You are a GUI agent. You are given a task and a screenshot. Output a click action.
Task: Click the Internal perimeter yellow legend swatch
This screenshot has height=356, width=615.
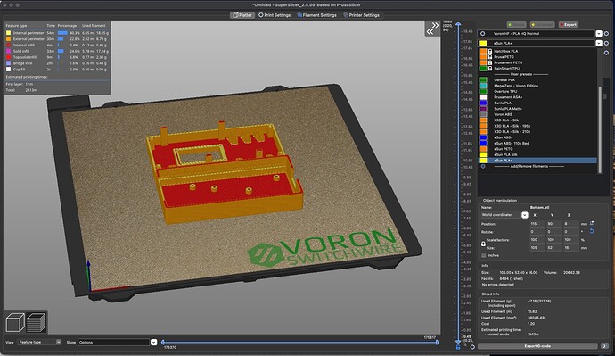point(8,33)
